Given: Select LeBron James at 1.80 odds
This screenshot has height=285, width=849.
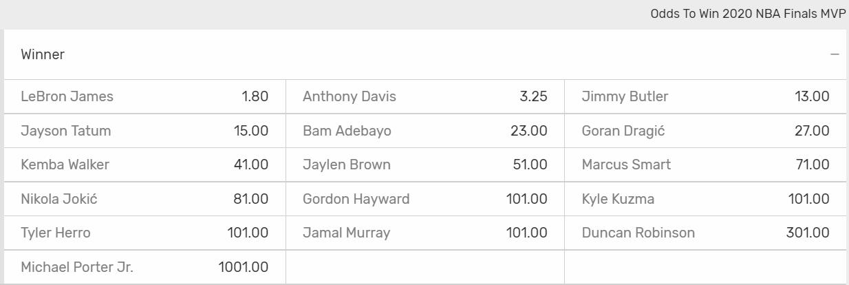Looking at the screenshot, I should coord(144,96).
